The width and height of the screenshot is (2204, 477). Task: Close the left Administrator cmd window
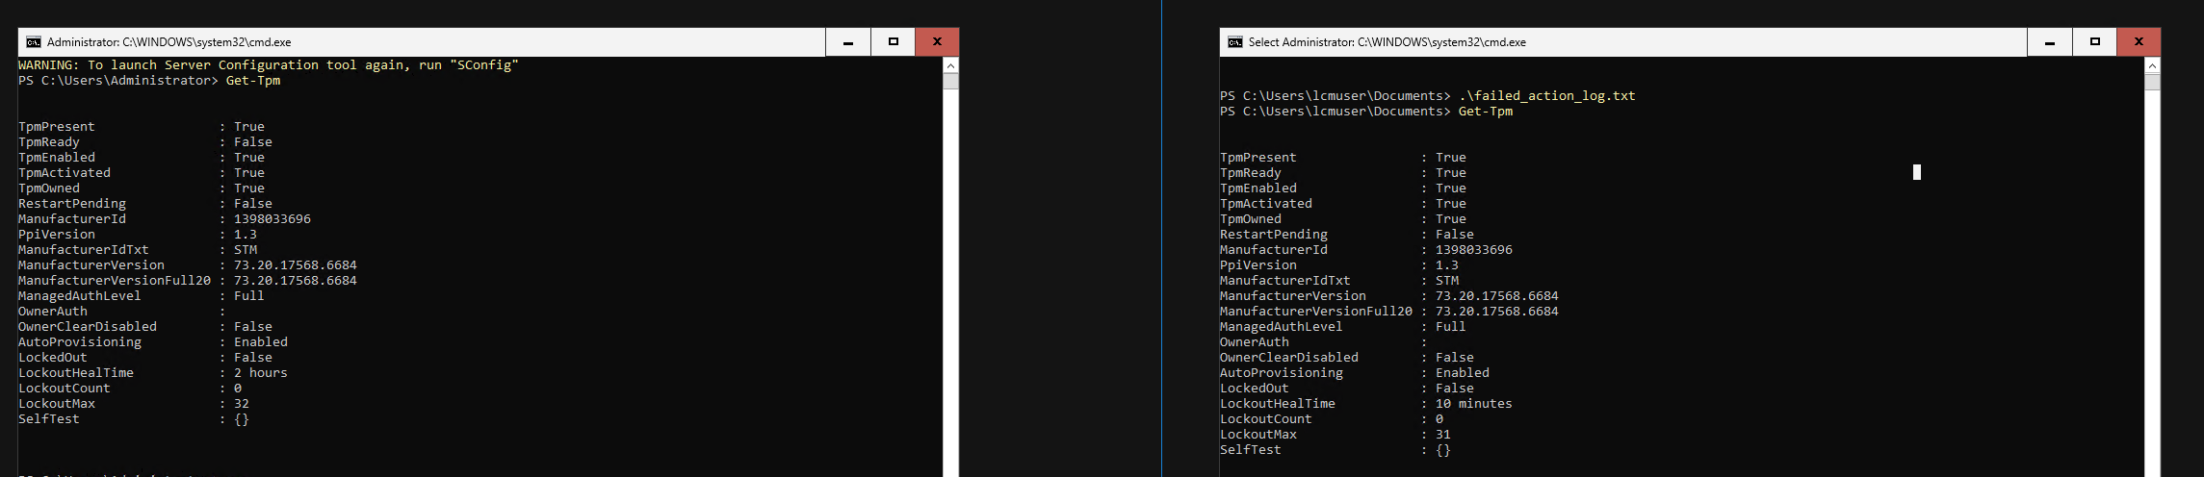tap(937, 42)
